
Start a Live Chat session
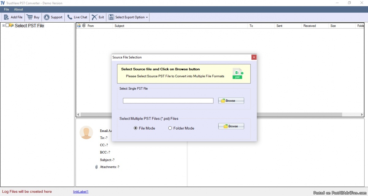[x=77, y=17]
